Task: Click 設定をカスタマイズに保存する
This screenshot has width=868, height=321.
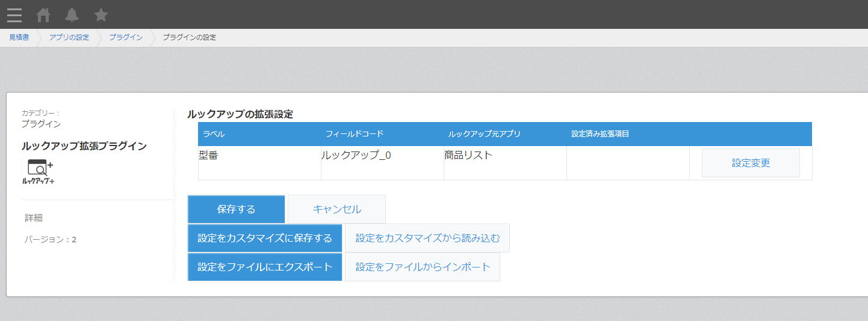Action: click(265, 238)
